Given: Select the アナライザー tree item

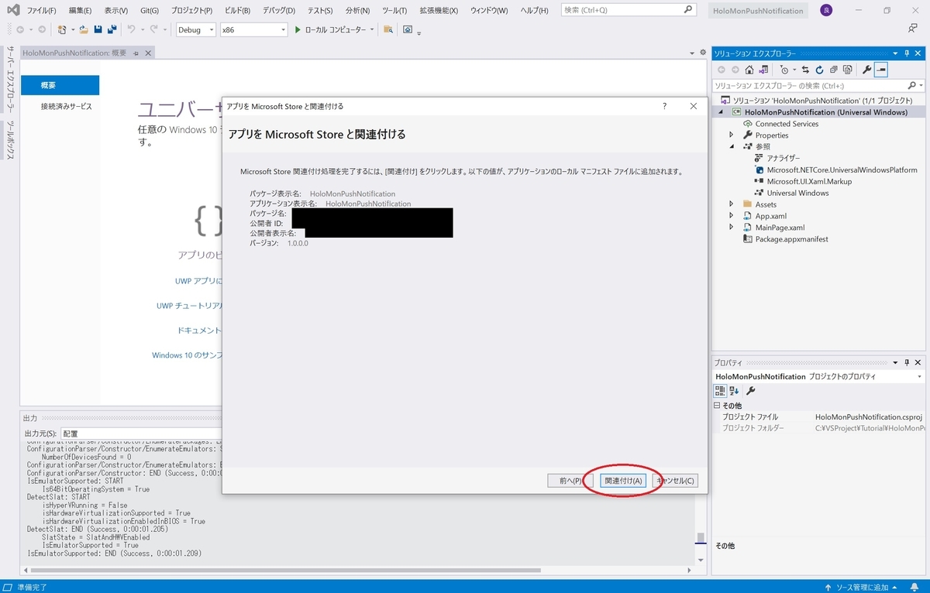Looking at the screenshot, I should pyautogui.click(x=784, y=158).
